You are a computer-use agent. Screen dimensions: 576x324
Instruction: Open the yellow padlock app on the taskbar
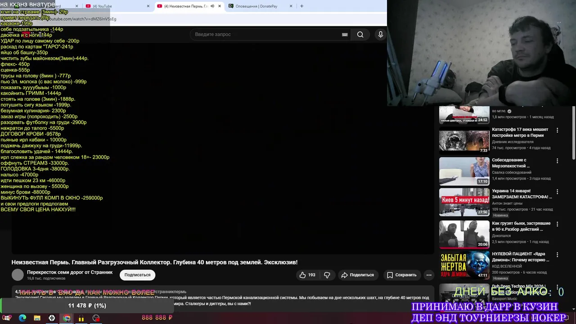tap(81, 318)
